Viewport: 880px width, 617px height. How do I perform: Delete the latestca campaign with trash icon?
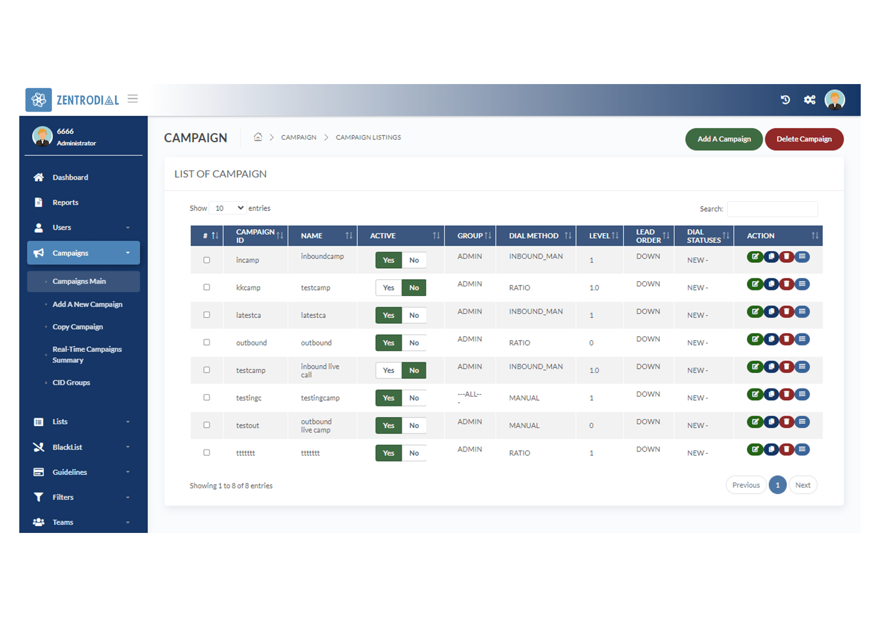787,312
